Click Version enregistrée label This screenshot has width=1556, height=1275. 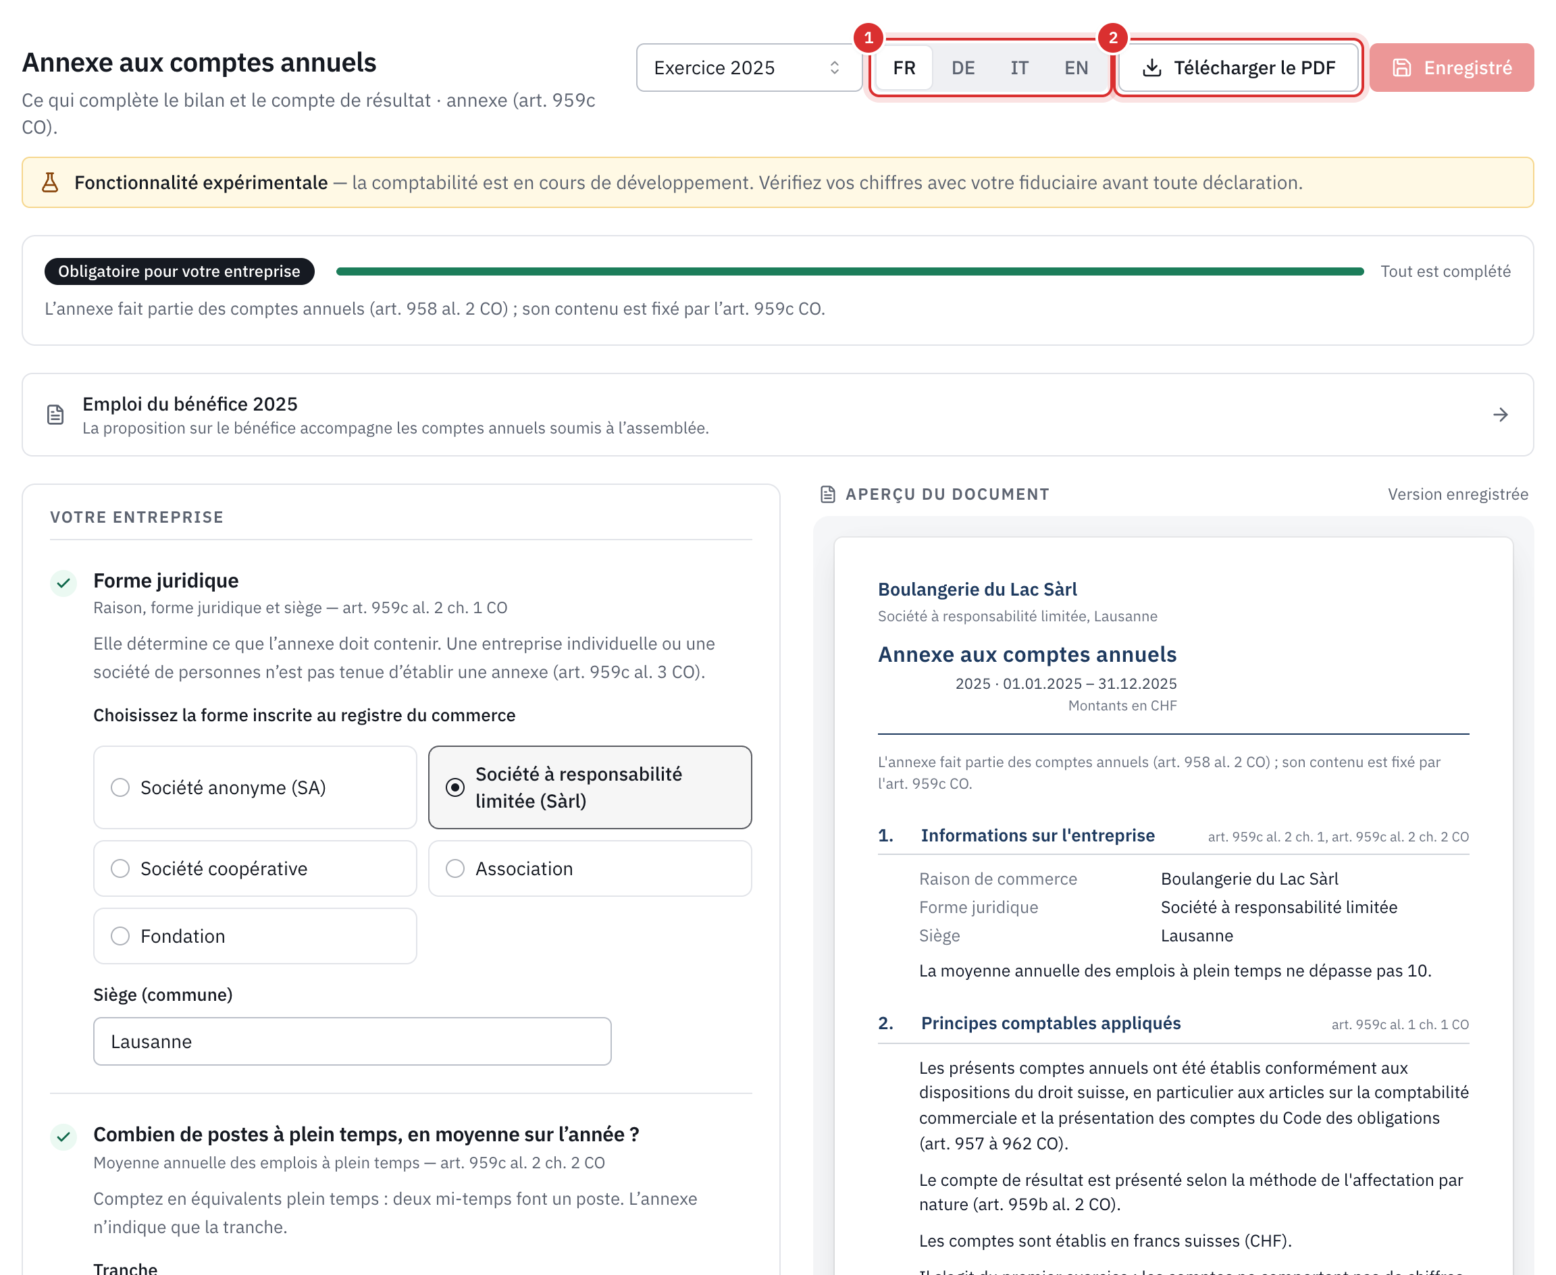1457,494
